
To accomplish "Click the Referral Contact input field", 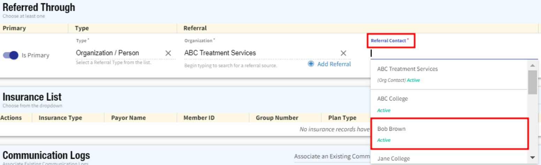I will pos(453,53).
